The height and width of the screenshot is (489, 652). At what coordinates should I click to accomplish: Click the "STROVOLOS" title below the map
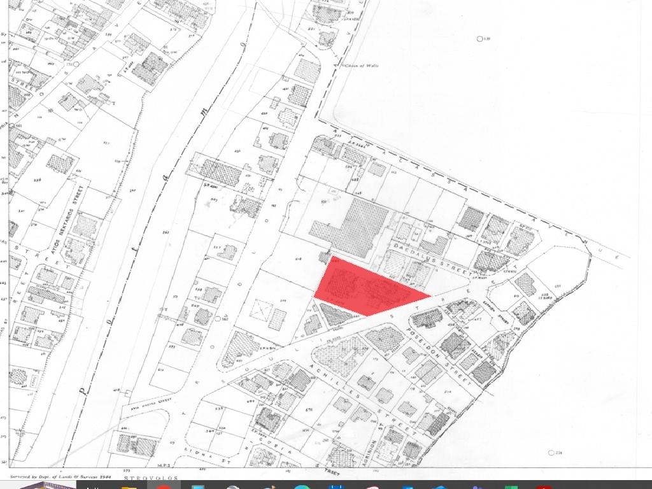151,478
